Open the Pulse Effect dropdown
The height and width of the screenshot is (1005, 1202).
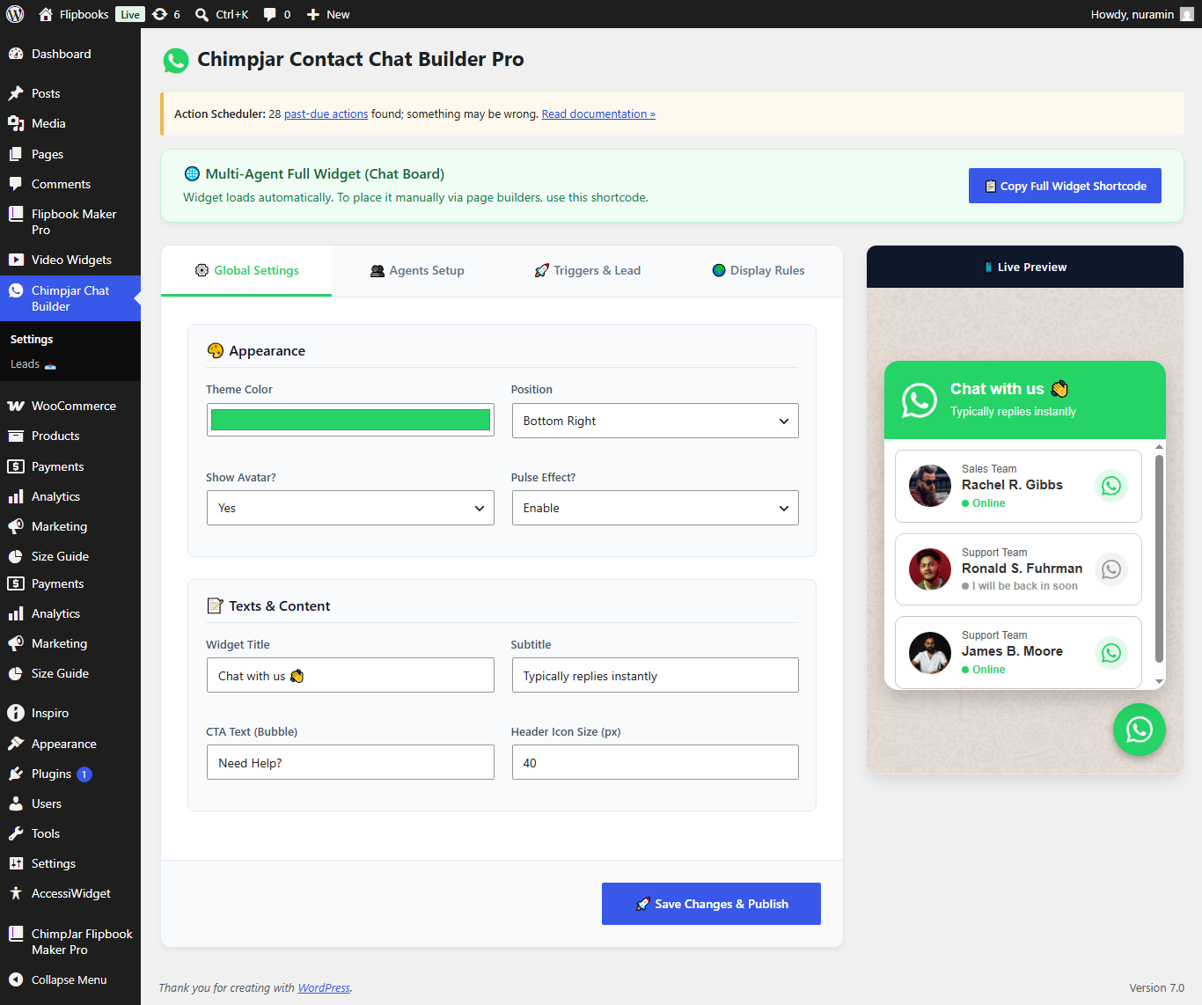point(656,508)
